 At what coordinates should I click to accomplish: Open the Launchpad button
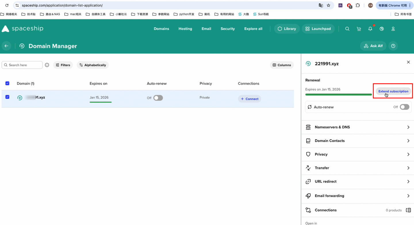pyautogui.click(x=318, y=29)
